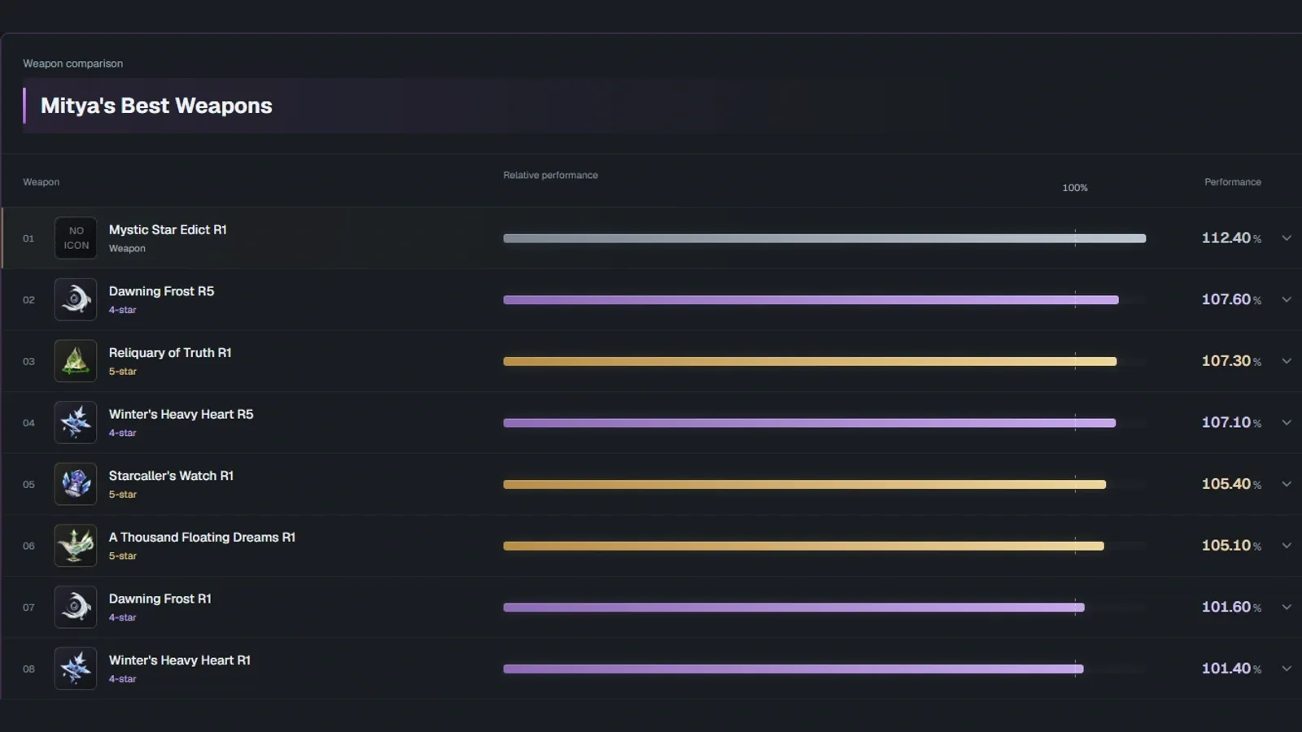Click the Winter's Heavy Heart R5 bar
1302x732 pixels.
[810, 423]
